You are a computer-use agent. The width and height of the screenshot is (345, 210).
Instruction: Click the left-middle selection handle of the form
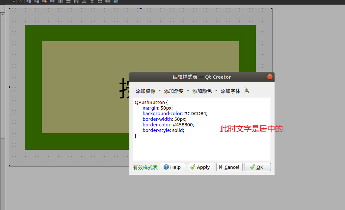point(9,87)
